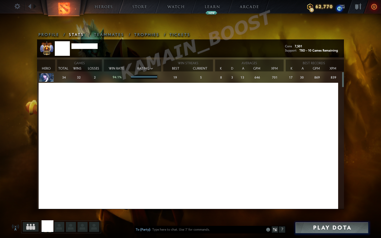Sort by Total games column
Screen dimensions: 381x238
click(63, 68)
